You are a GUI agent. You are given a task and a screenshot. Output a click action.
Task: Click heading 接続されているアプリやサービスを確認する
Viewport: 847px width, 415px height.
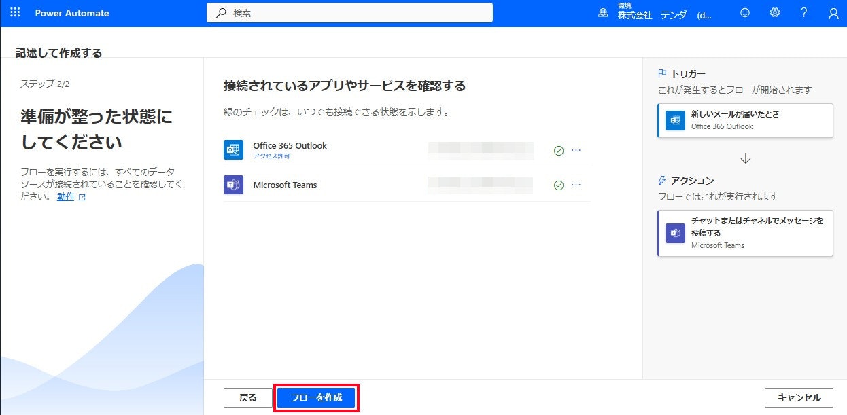point(345,86)
